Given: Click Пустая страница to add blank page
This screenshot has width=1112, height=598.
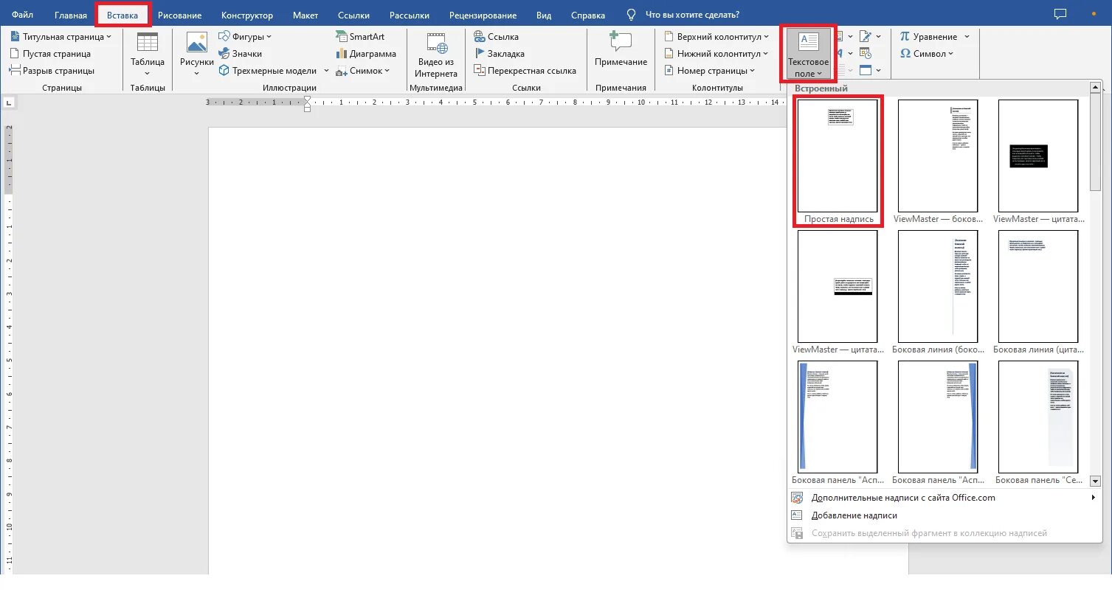Looking at the screenshot, I should (50, 54).
